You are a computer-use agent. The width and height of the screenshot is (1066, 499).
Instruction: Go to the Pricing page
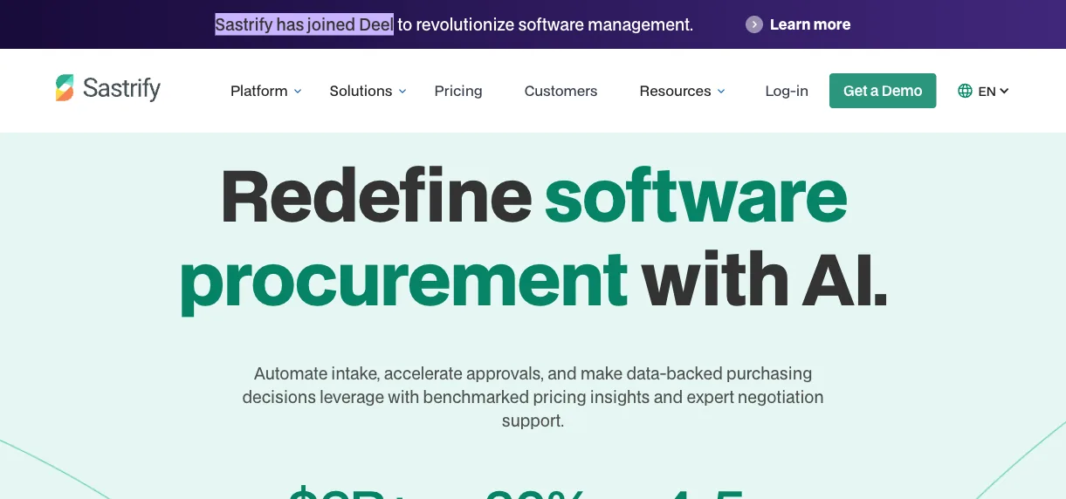458,91
